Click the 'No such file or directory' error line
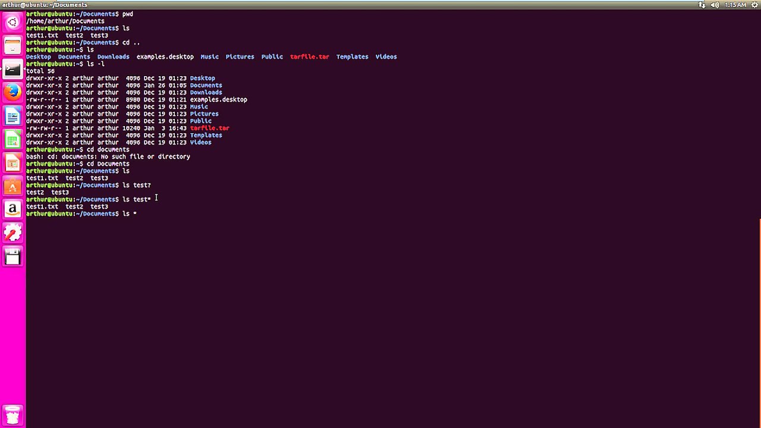Screen dimensions: 761x428 108,156
